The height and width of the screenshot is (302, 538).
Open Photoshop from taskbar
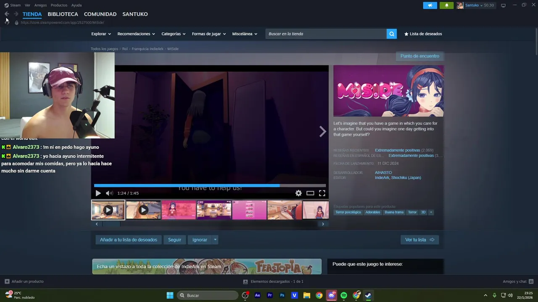pos(282,295)
